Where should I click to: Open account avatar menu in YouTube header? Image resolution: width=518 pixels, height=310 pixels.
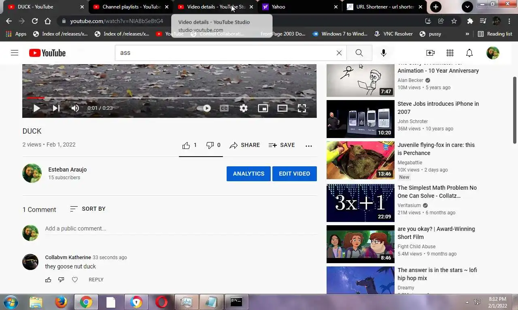click(x=493, y=53)
